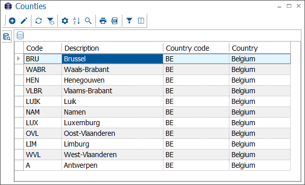
Task: Select the WVL code cell
Action: pos(43,155)
